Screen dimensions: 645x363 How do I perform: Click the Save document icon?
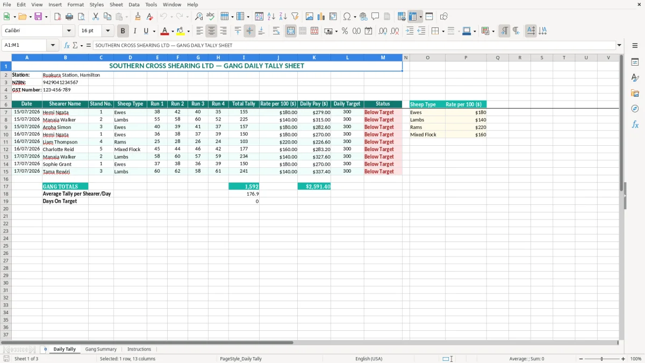tap(38, 17)
